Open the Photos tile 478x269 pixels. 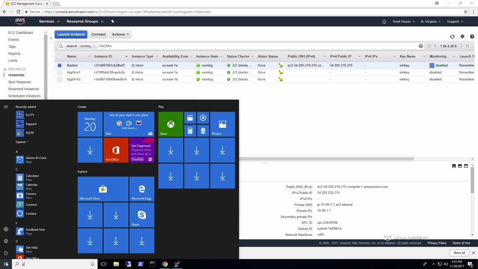pyautogui.click(x=223, y=124)
